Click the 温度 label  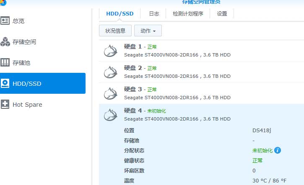click(x=129, y=181)
